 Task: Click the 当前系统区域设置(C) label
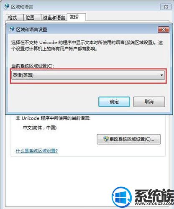tap(33, 66)
